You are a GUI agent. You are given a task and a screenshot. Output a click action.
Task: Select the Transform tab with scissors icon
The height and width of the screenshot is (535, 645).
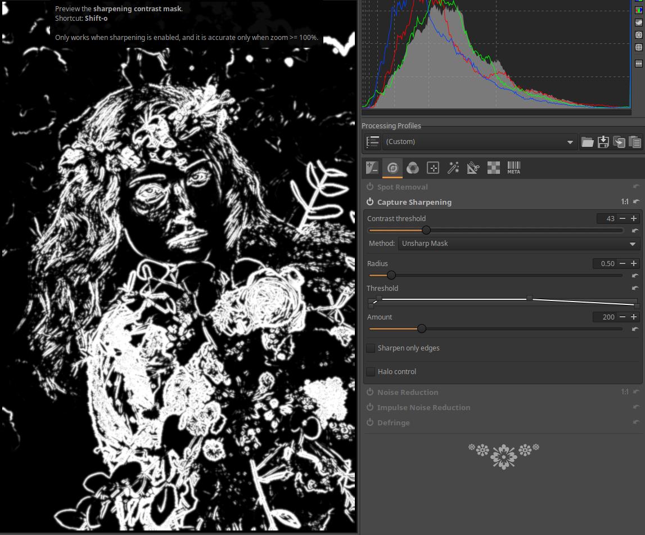tap(473, 168)
